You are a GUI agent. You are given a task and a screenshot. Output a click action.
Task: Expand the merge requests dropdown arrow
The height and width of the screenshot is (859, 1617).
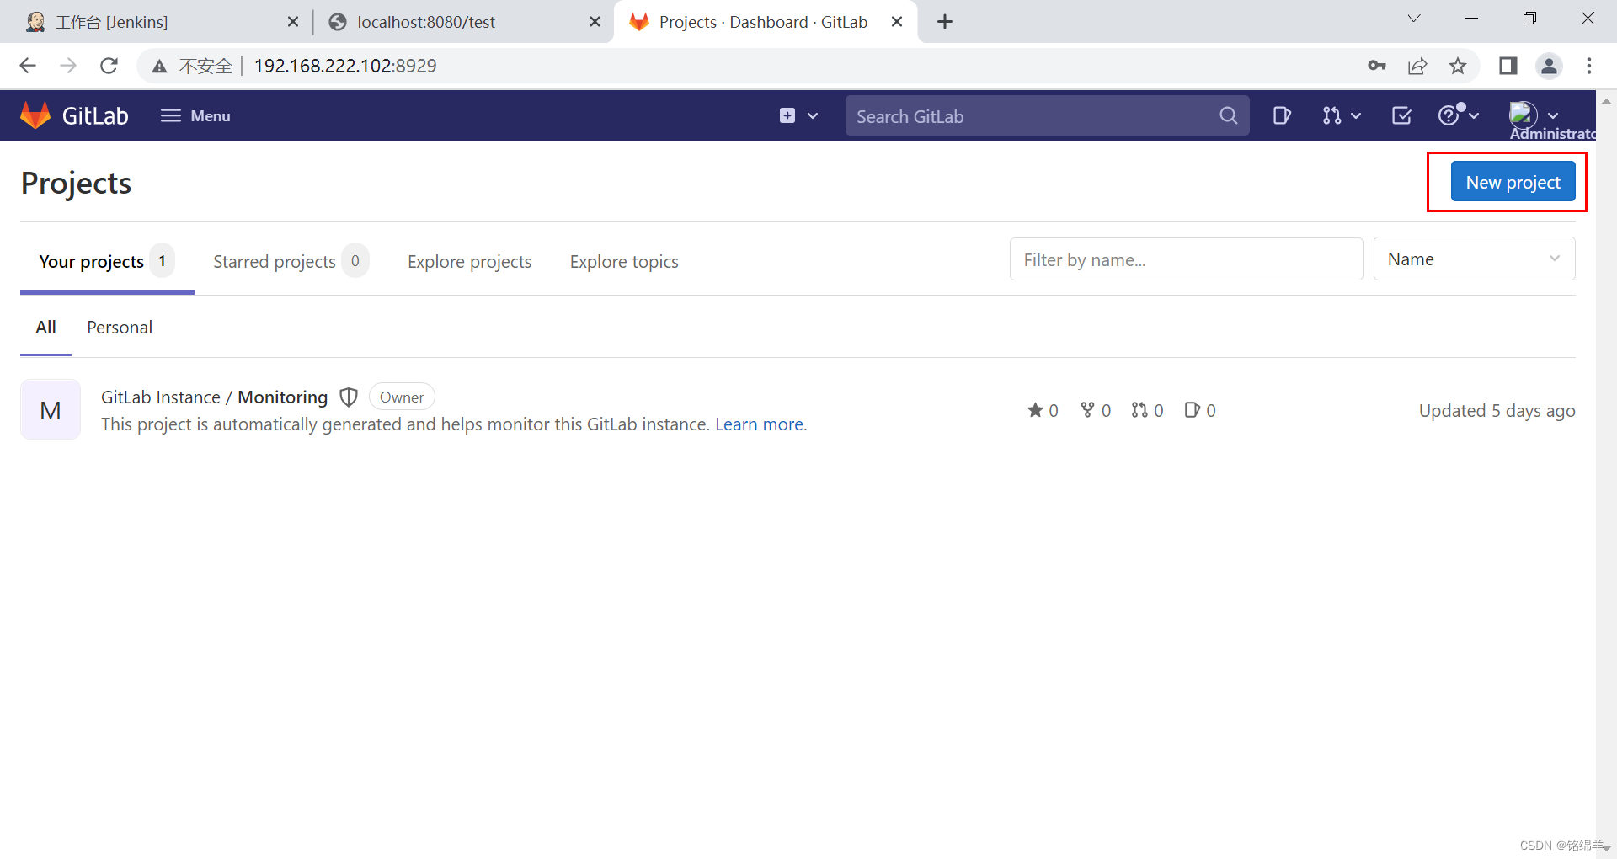(x=1356, y=116)
